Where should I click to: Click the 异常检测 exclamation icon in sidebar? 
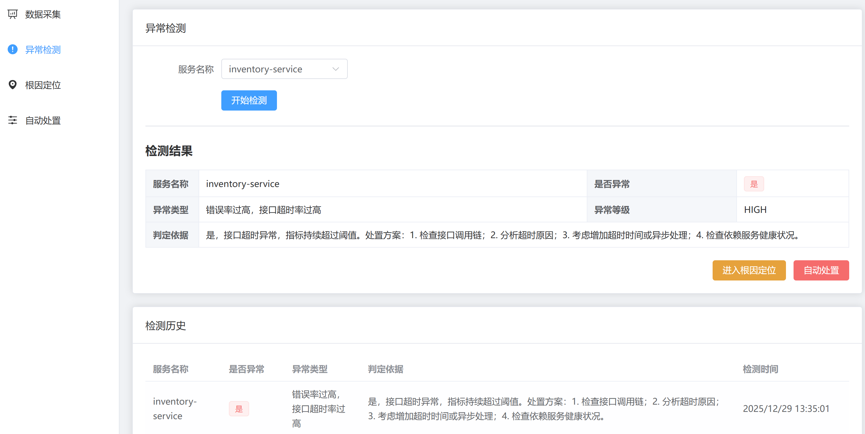[12, 49]
